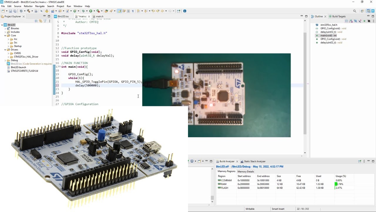Collapse the Core folder
The height and width of the screenshot is (212, 376).
click(5, 35)
